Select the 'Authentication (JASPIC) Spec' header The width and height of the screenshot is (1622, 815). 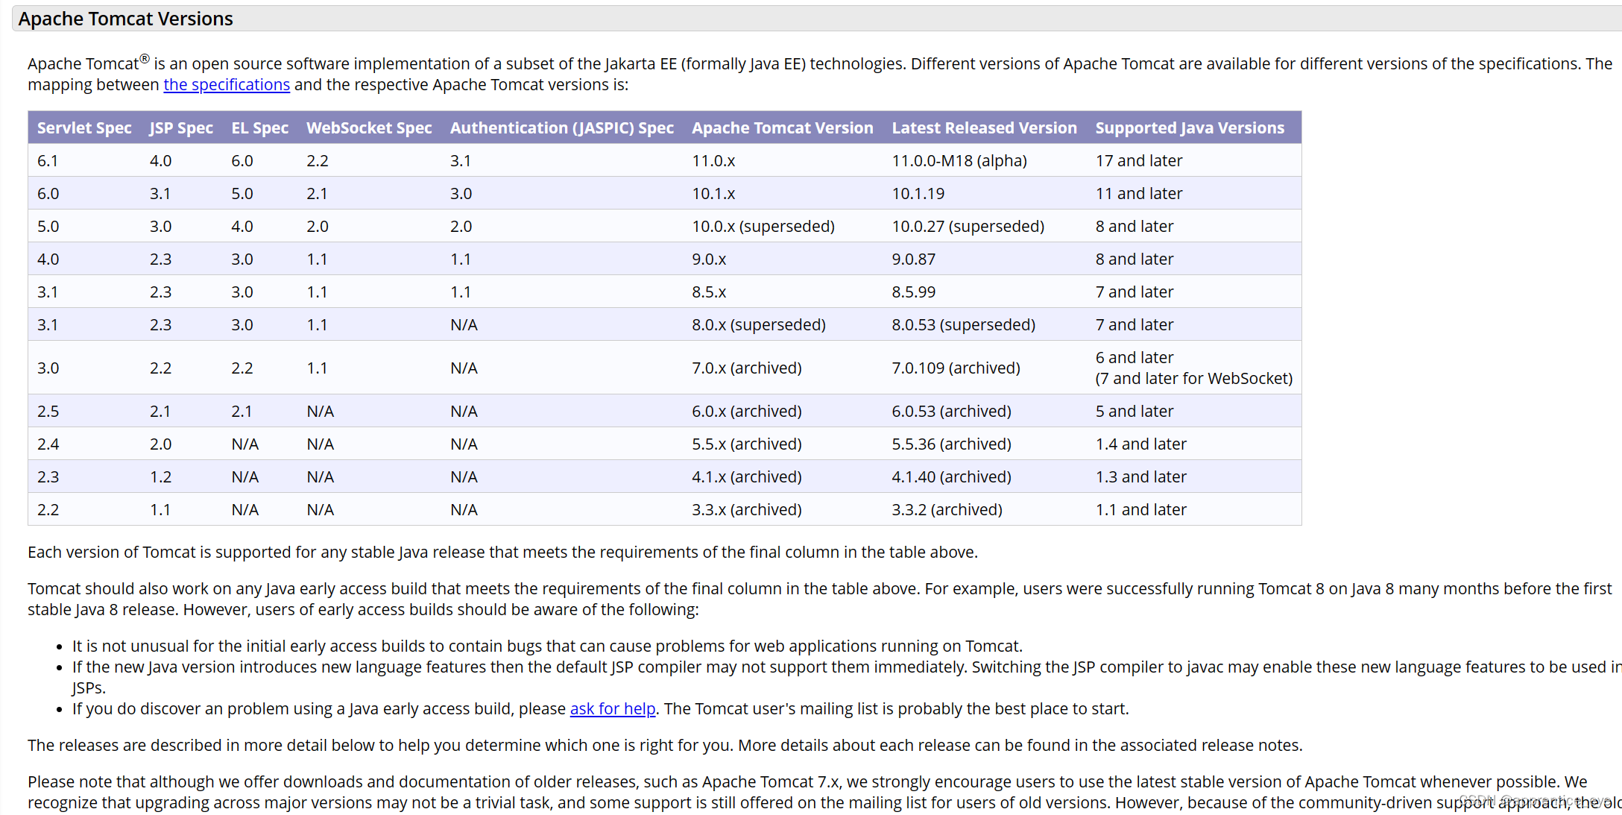562,128
